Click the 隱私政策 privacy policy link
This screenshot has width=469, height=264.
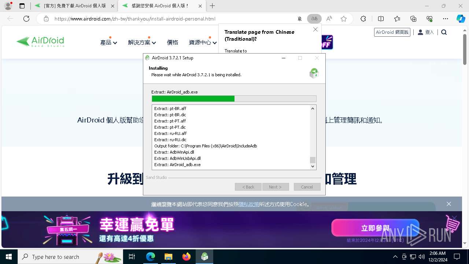[249, 204]
